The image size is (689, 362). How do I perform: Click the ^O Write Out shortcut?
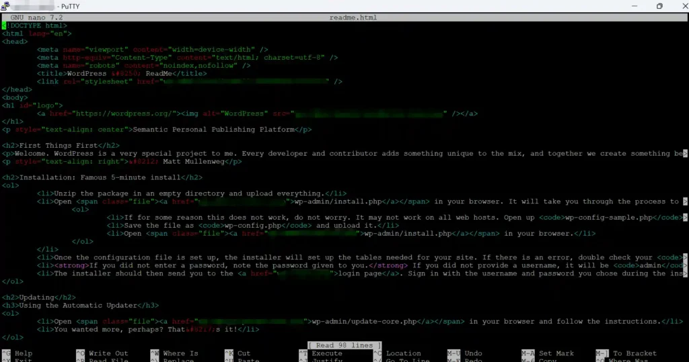[102, 353]
